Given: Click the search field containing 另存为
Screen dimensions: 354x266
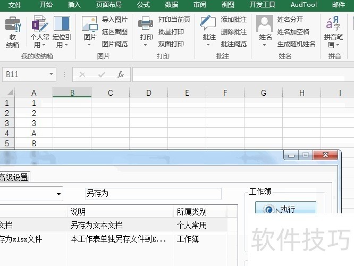Looking at the screenshot, I should pyautogui.click(x=153, y=194).
